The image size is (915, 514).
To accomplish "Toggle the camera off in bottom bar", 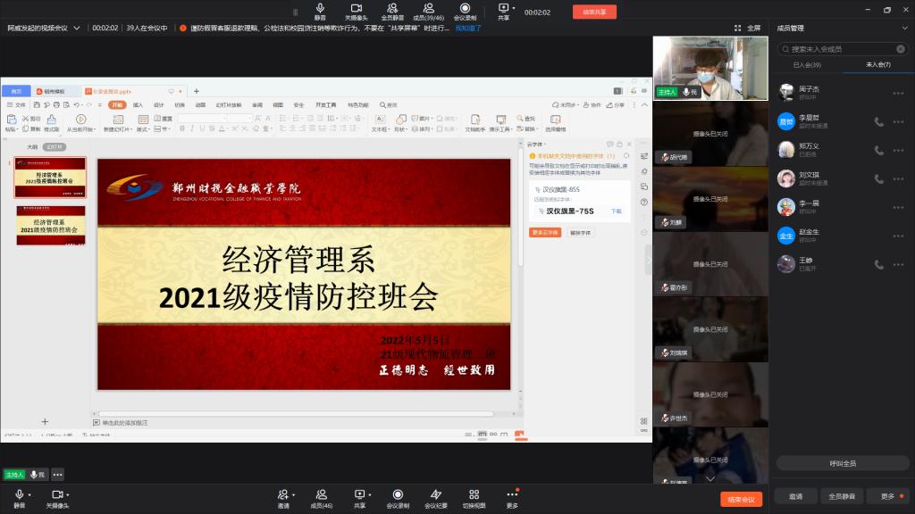I will tap(57, 498).
